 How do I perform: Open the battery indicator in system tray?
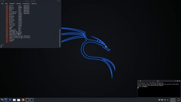tap(162, 100)
